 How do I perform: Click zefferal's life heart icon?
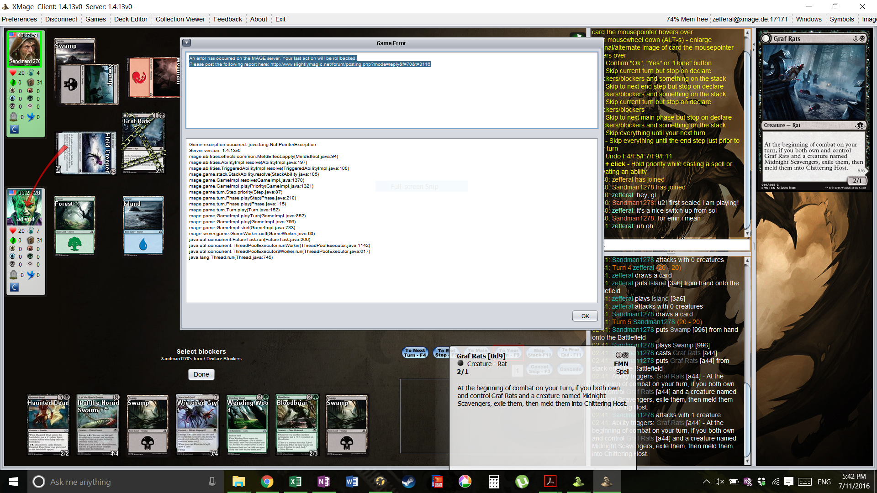(x=13, y=231)
